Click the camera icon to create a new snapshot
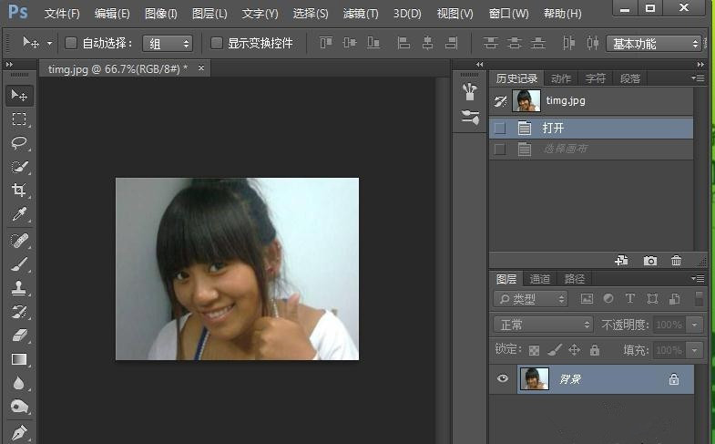 click(x=649, y=261)
